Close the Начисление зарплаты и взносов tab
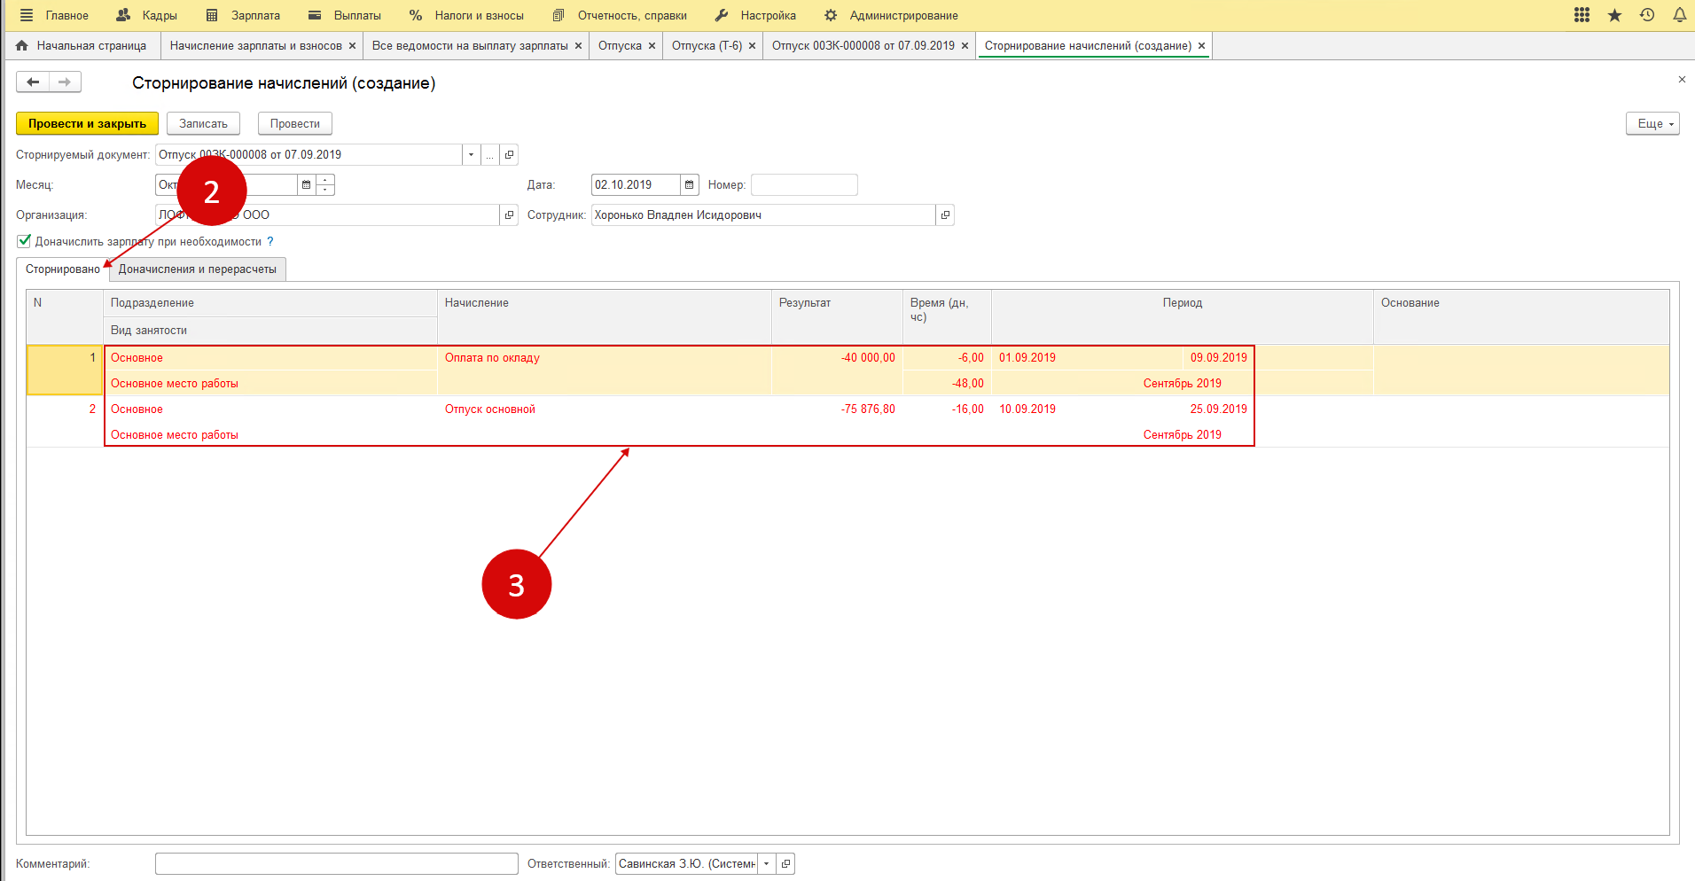This screenshot has width=1695, height=881. click(352, 46)
